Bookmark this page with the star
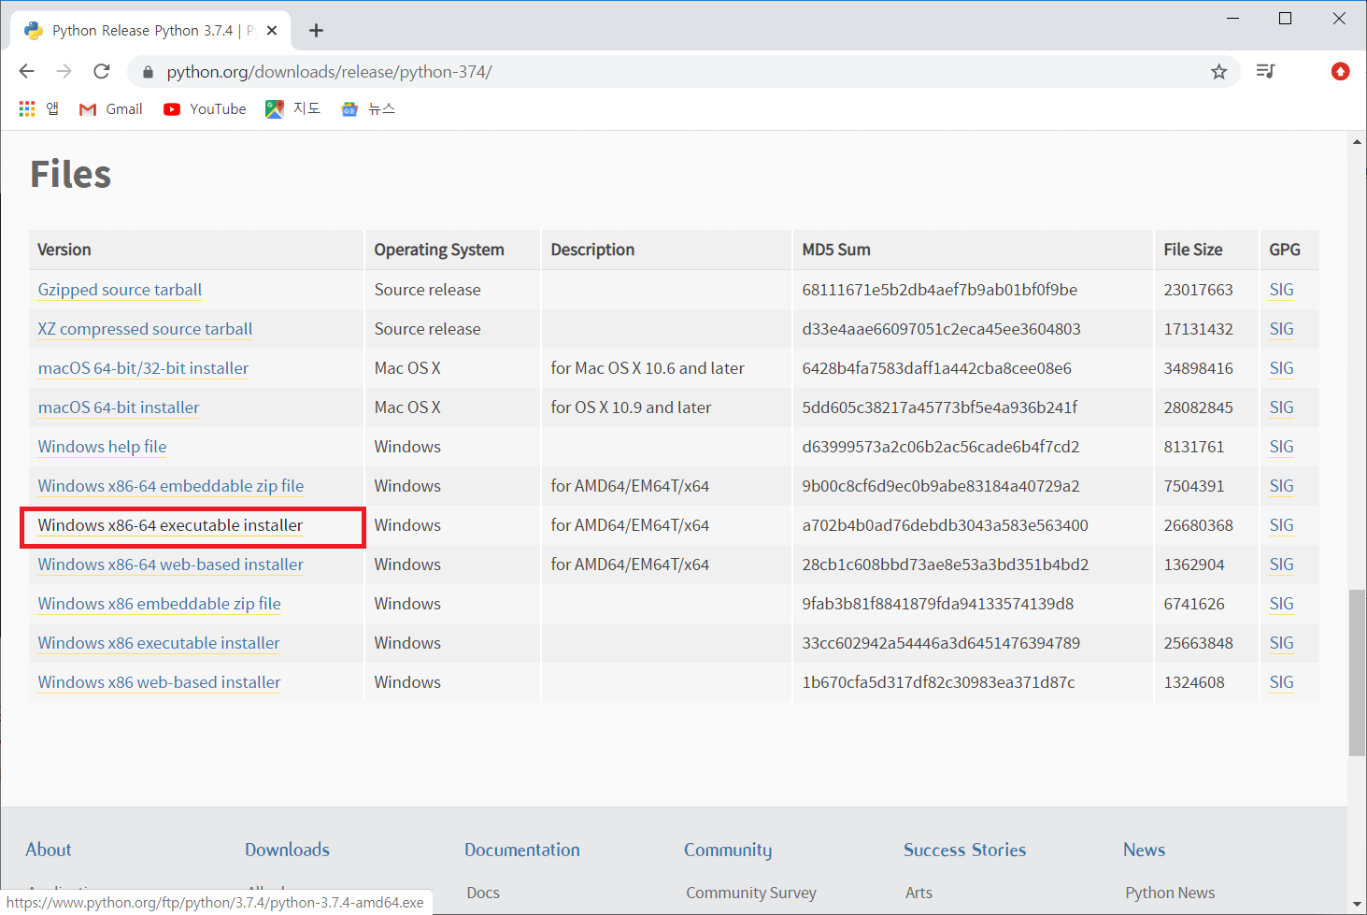 click(1218, 72)
